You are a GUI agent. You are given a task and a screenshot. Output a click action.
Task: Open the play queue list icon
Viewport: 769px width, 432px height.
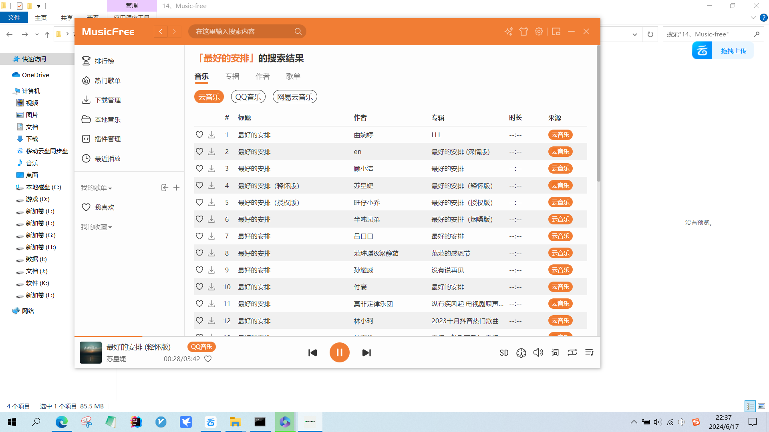589,352
